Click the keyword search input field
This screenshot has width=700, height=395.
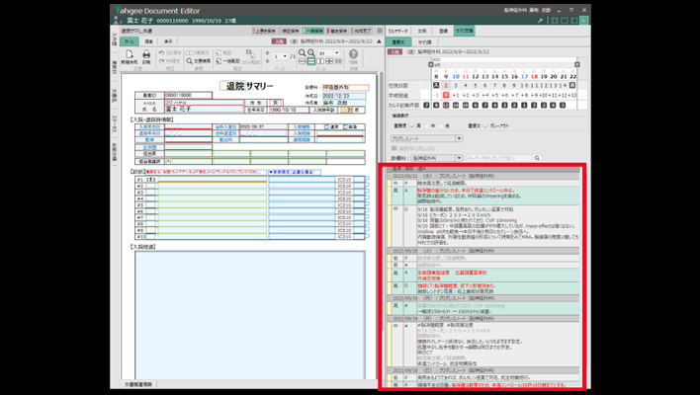coord(499,158)
